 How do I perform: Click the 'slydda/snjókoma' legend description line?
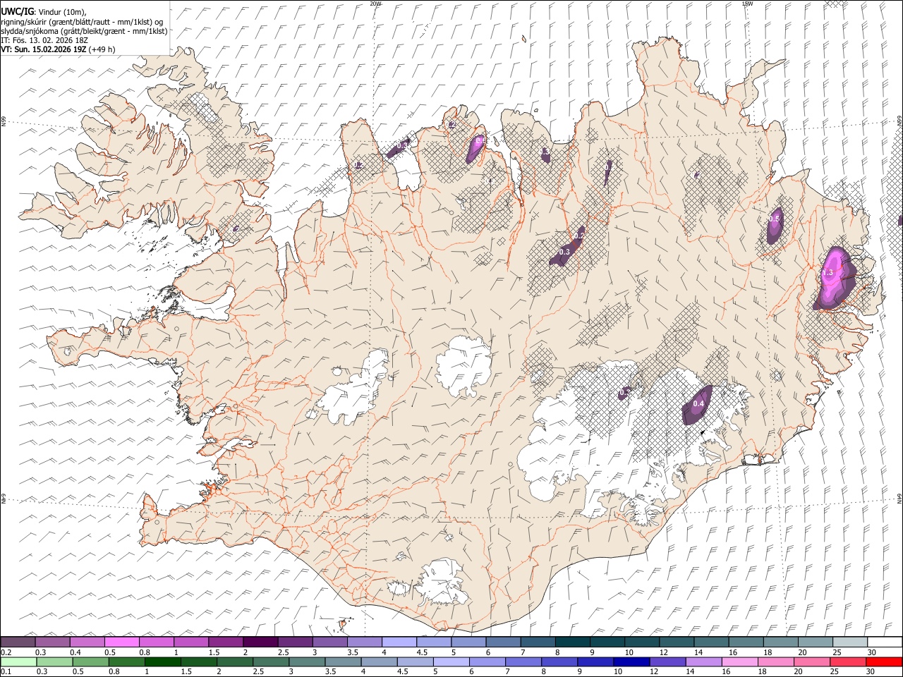[84, 31]
